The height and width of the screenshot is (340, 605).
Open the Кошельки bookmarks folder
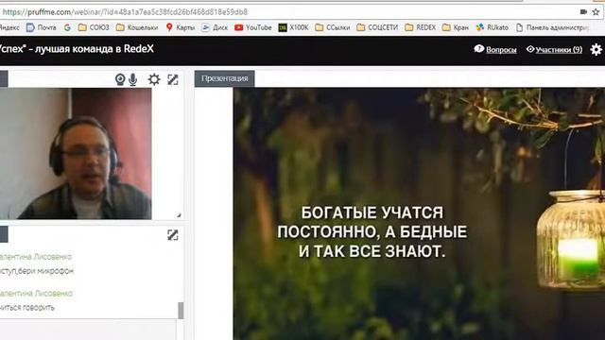click(137, 27)
